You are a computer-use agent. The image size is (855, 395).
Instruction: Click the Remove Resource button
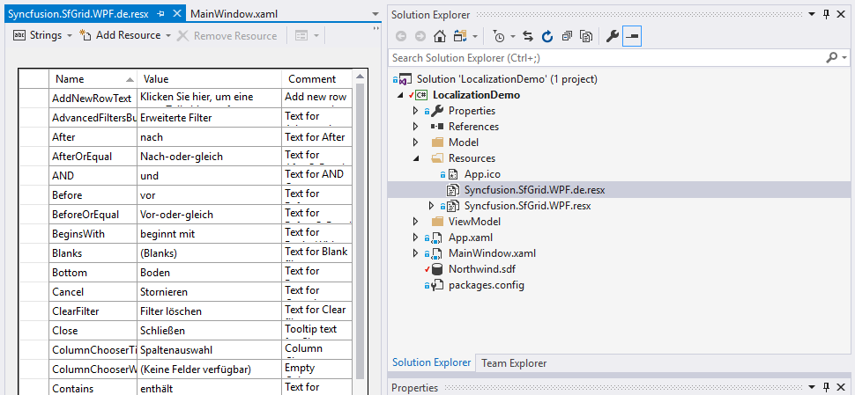pos(227,36)
